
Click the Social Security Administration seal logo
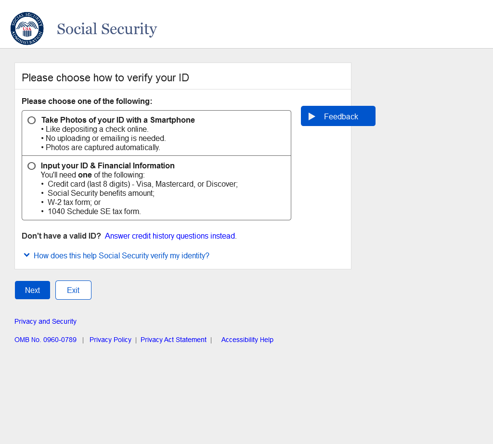[27, 29]
